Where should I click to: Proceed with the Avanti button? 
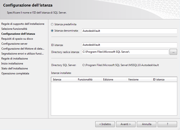pyautogui.click(x=126, y=124)
